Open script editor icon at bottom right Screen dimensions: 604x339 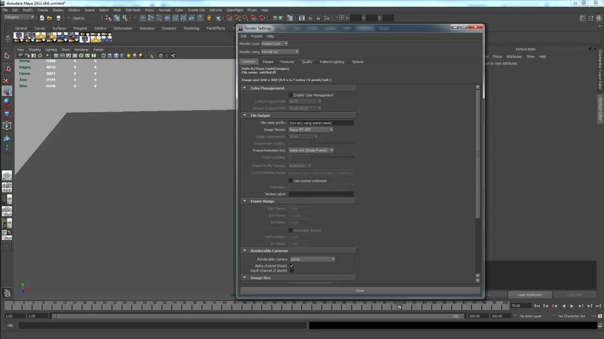[x=599, y=325]
